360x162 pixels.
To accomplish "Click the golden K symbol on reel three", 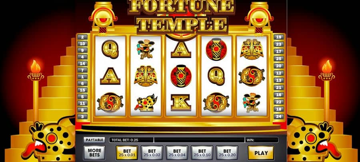I will pyautogui.click(x=181, y=103).
